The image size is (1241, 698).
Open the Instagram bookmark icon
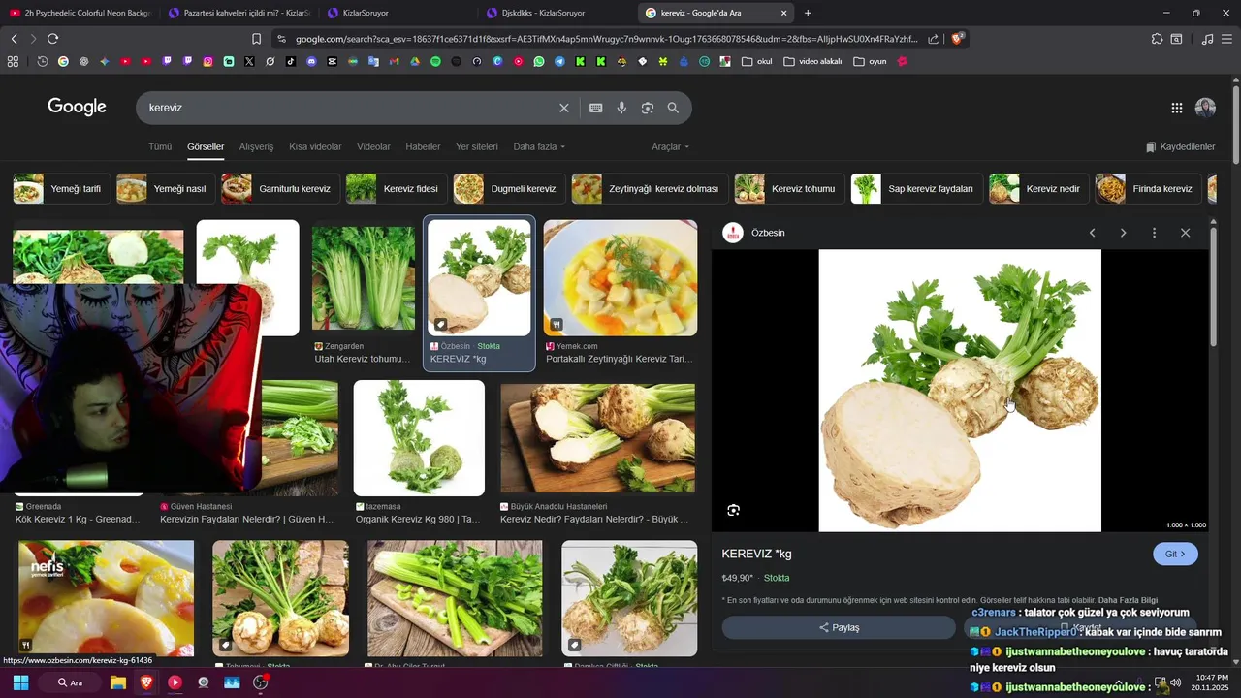[207, 61]
